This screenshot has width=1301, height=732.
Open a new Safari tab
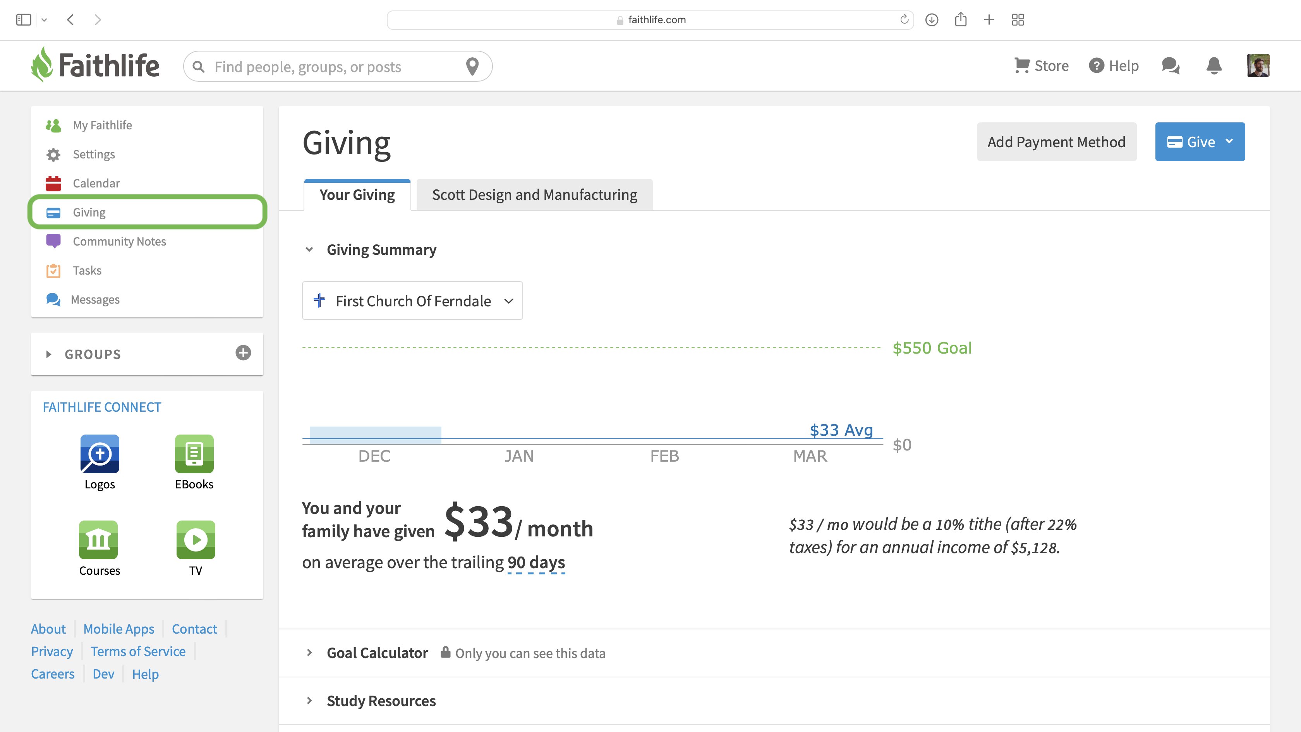[989, 20]
